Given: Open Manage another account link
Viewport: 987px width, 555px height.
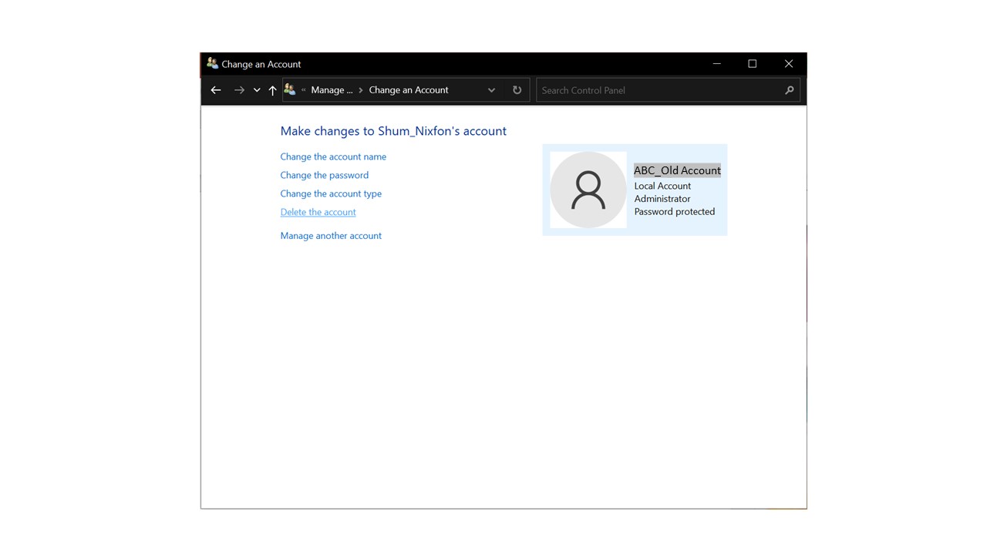Looking at the screenshot, I should pyautogui.click(x=331, y=236).
